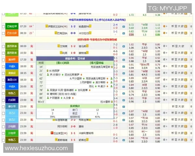Click the 澳洲甲 league label
The height and width of the screenshot is (156, 195).
pos(12,59)
